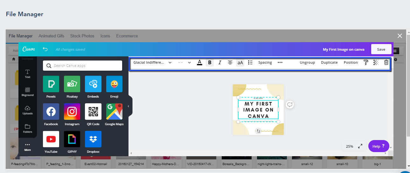Image resolution: width=410 pixels, height=173 pixels.
Task: Open the Emoji app
Action: click(114, 87)
